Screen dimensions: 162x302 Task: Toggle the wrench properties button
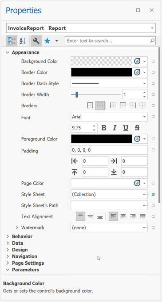coord(36,41)
